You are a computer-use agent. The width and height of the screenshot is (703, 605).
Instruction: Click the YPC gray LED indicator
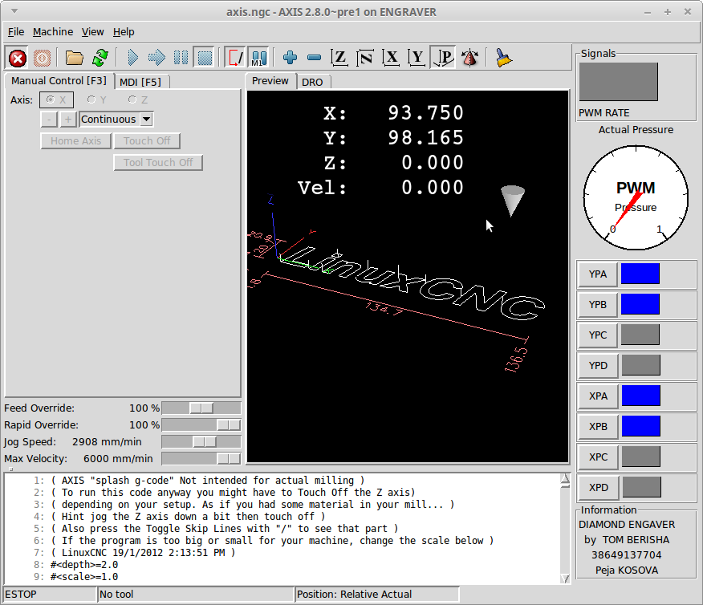point(640,335)
